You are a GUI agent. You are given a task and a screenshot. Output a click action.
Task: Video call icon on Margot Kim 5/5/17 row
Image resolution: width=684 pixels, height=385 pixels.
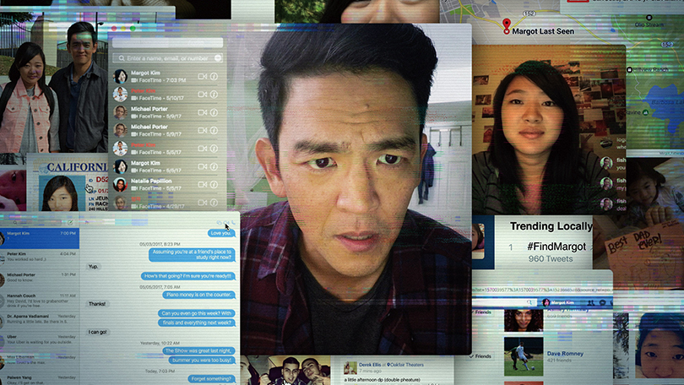(x=202, y=166)
